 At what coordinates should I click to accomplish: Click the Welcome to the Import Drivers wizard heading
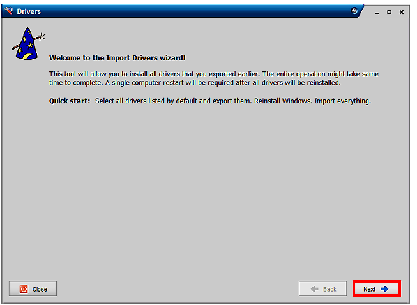point(118,58)
